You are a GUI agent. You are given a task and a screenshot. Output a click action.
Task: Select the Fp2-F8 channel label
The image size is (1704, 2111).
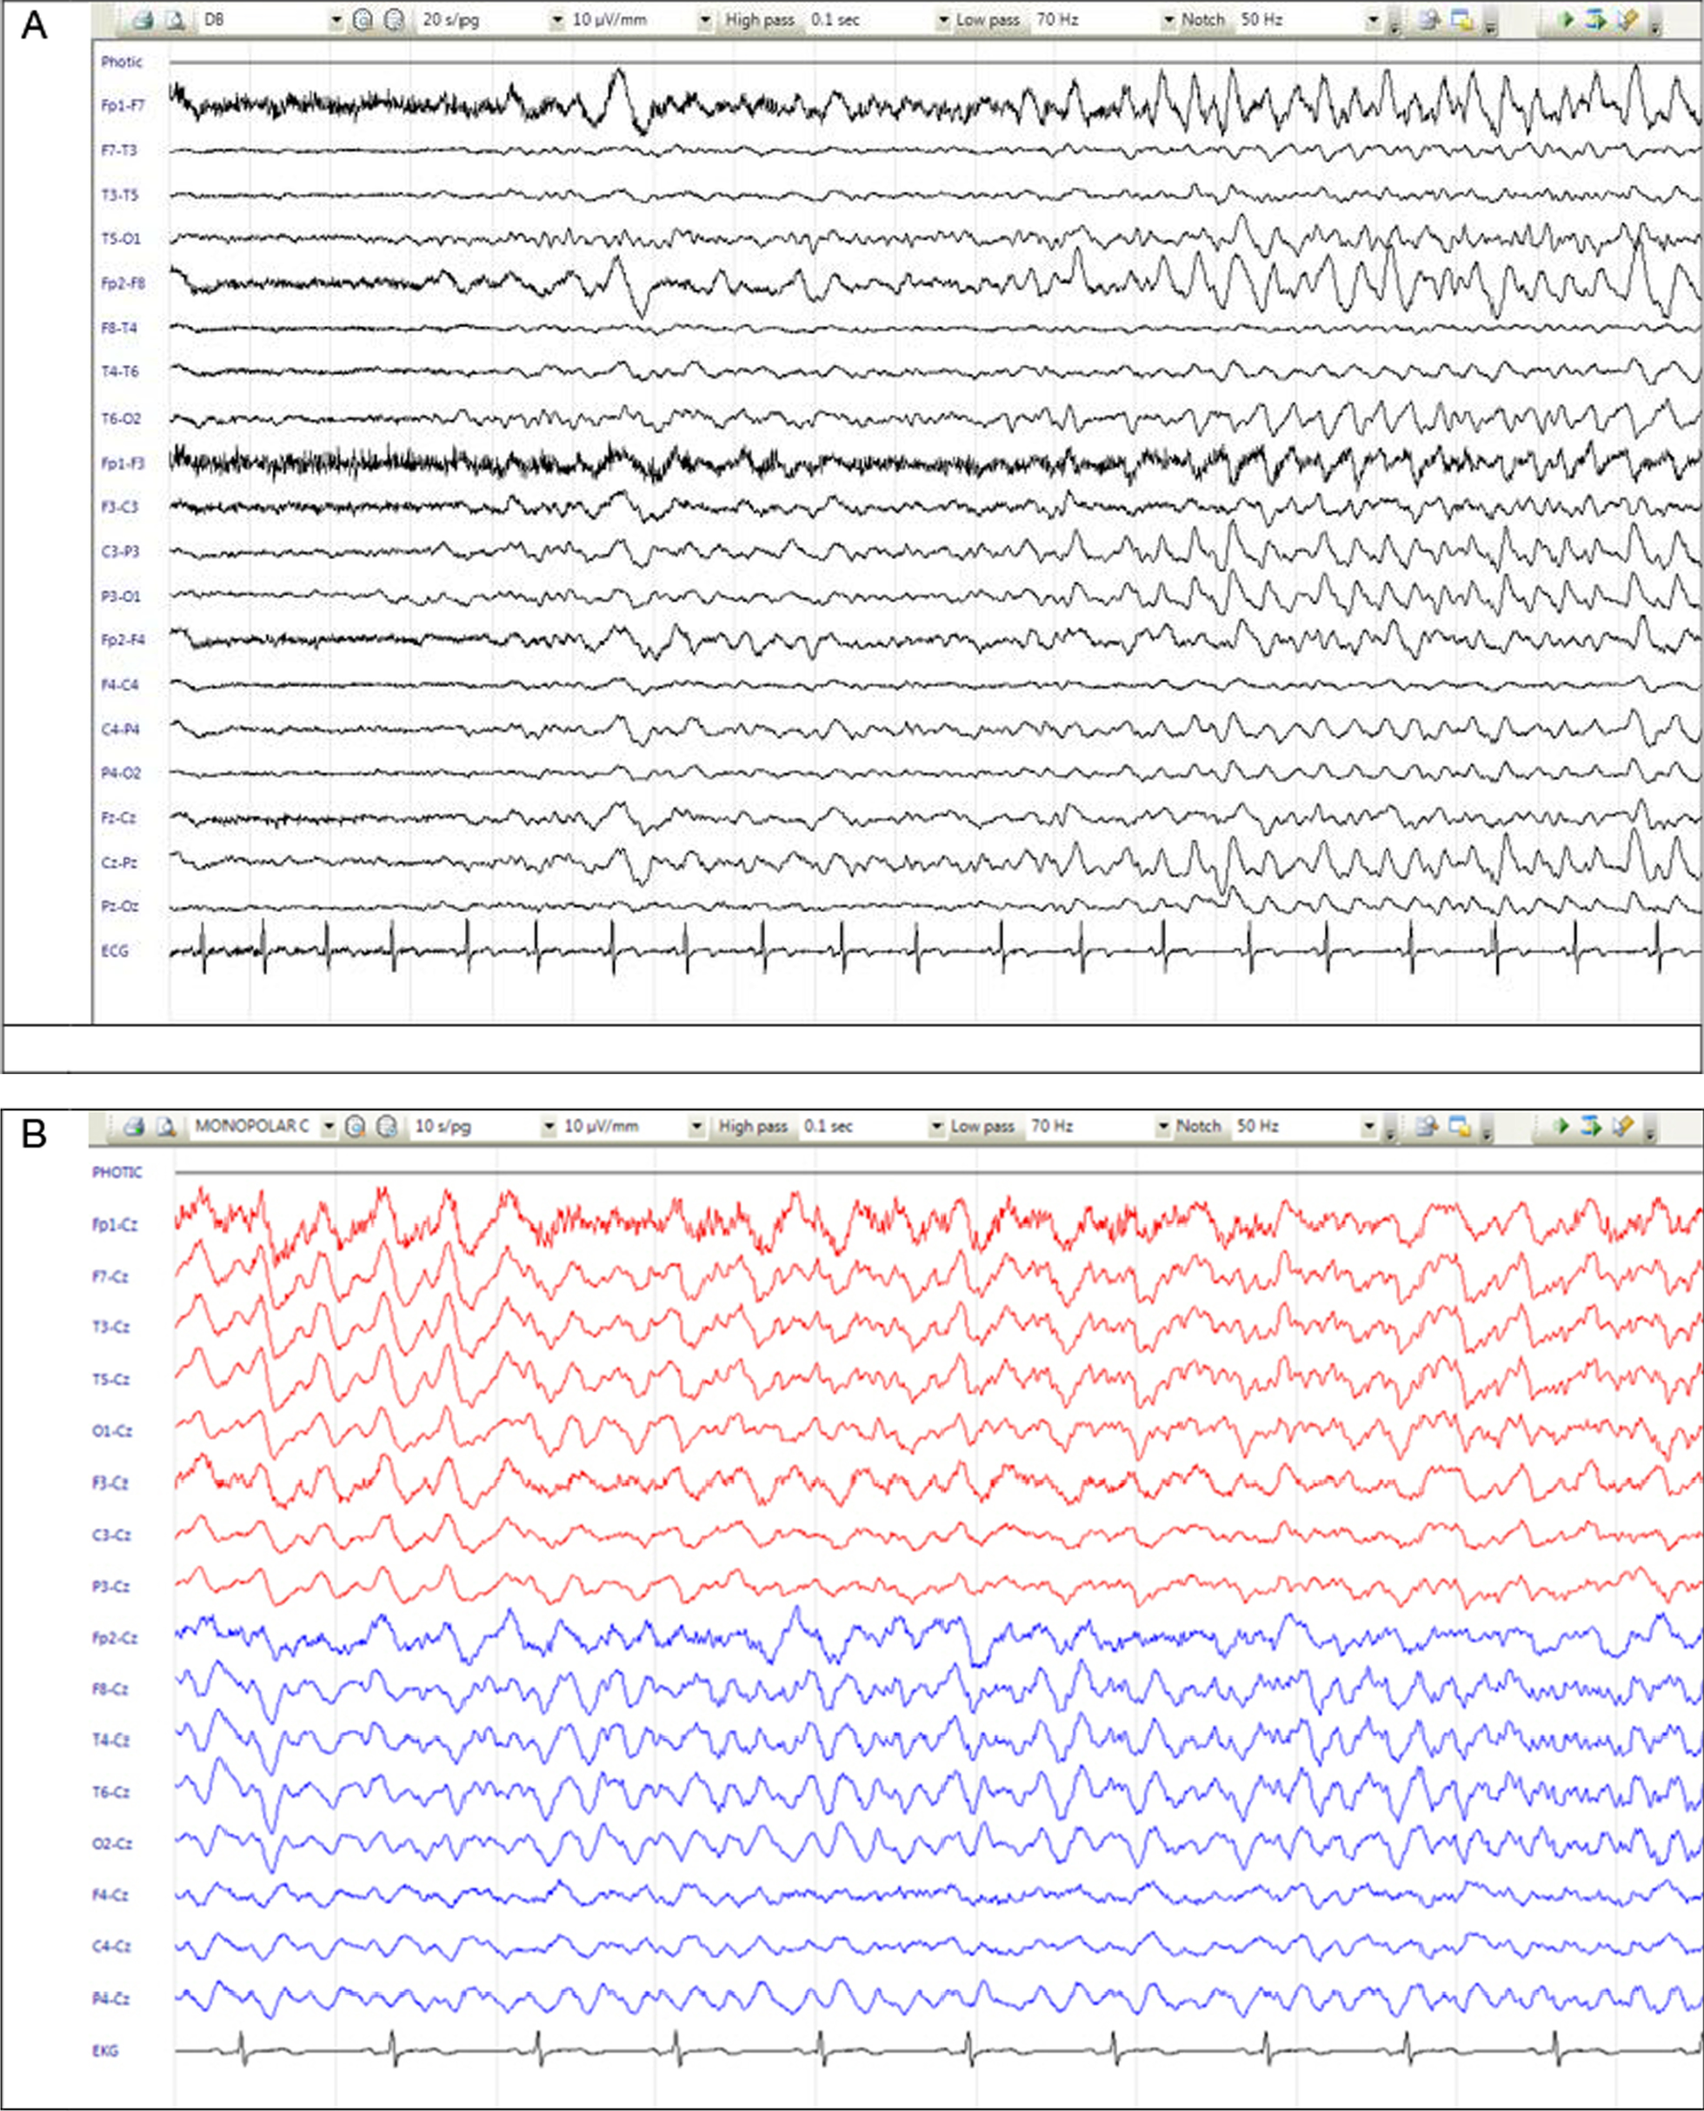point(123,283)
